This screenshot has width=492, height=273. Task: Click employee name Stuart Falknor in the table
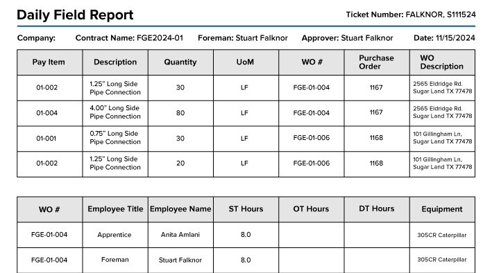tap(180, 260)
